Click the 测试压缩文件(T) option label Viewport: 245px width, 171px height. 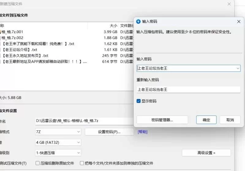(x=13, y=163)
